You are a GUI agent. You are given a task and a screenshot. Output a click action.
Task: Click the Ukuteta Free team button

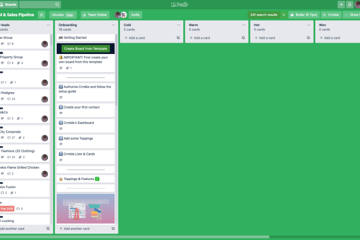click(x=63, y=15)
